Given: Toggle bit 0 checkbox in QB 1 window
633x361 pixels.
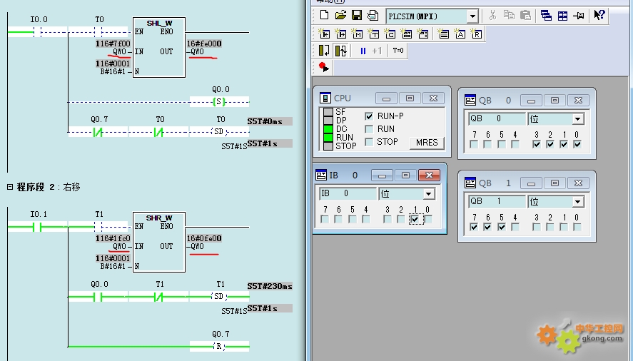Looking at the screenshot, I should [577, 227].
